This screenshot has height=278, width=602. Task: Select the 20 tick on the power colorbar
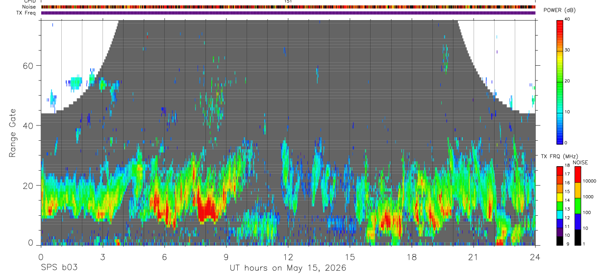tap(567, 81)
